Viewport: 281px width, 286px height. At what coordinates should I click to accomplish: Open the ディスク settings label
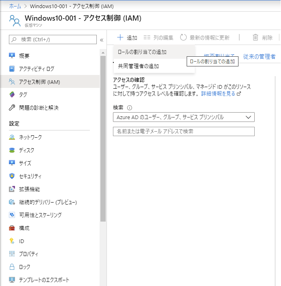pyautogui.click(x=27, y=150)
